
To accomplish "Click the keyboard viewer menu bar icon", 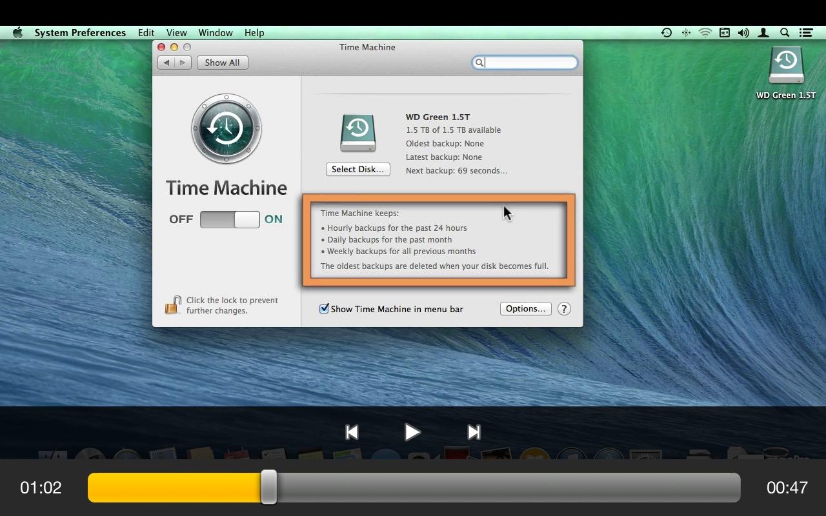I will pos(725,33).
